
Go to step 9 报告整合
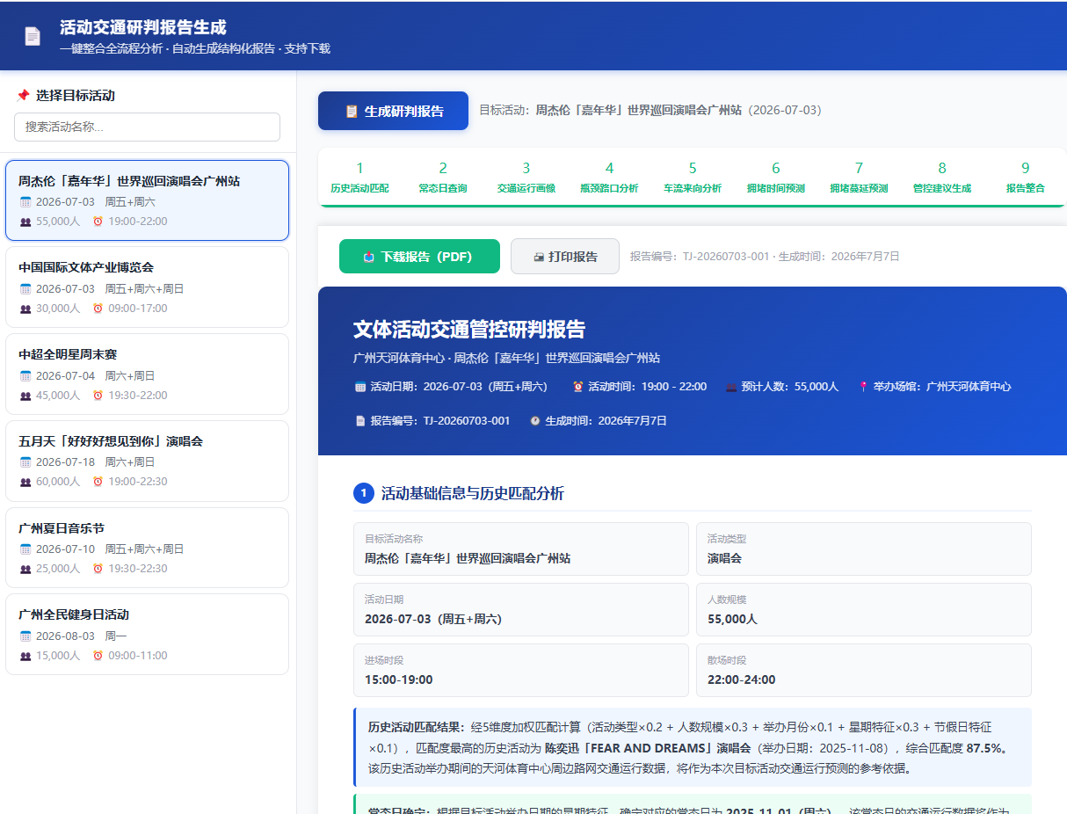(1025, 177)
